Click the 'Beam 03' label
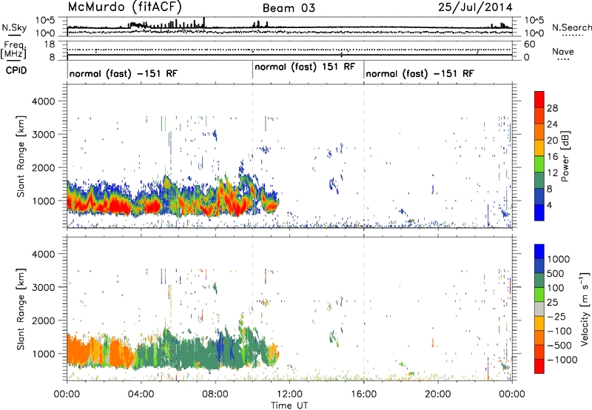This screenshot has width=592, height=410. [x=289, y=8]
